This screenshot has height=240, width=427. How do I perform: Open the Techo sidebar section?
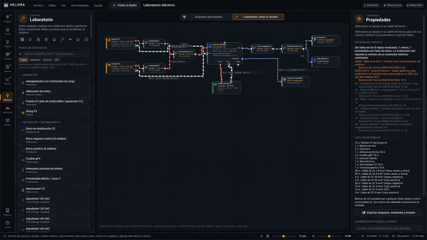coord(7,31)
